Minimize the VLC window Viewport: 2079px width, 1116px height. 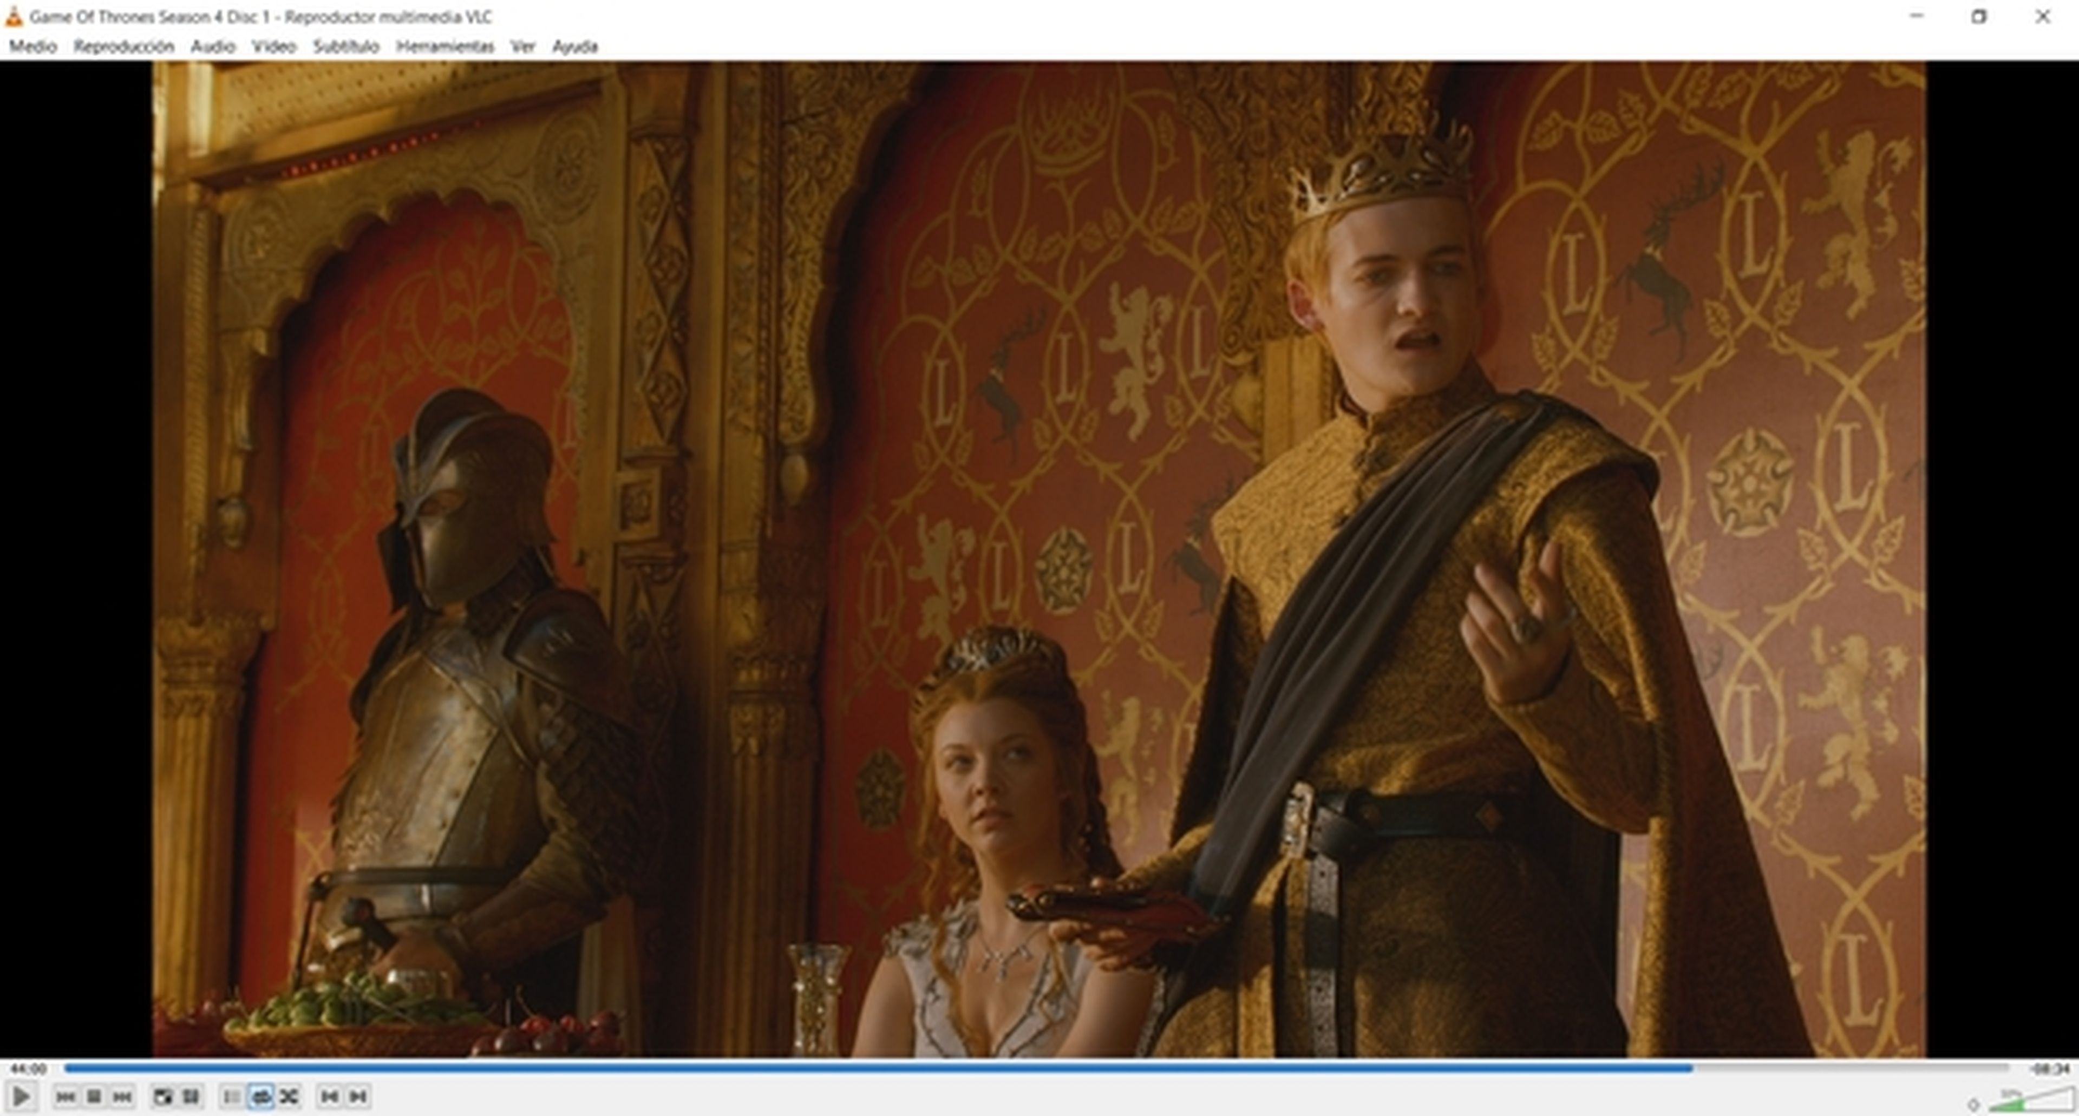1916,16
